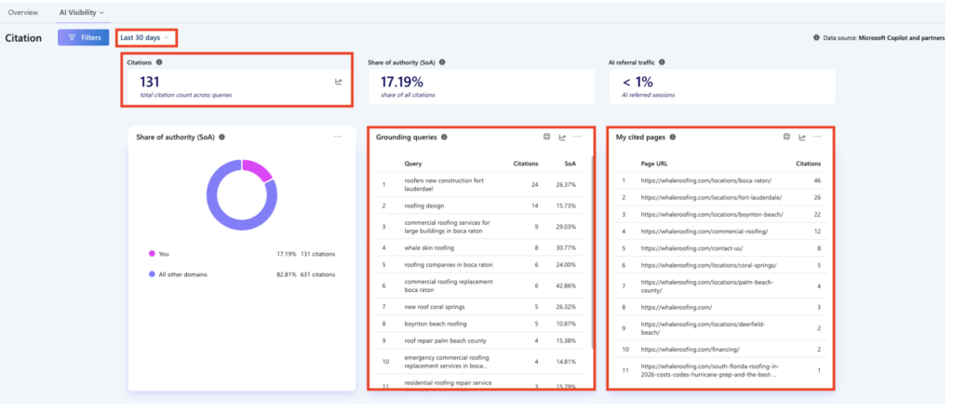Click the 26.37% SoA cell
Viewport: 953px width, 413px height.
[x=566, y=184]
